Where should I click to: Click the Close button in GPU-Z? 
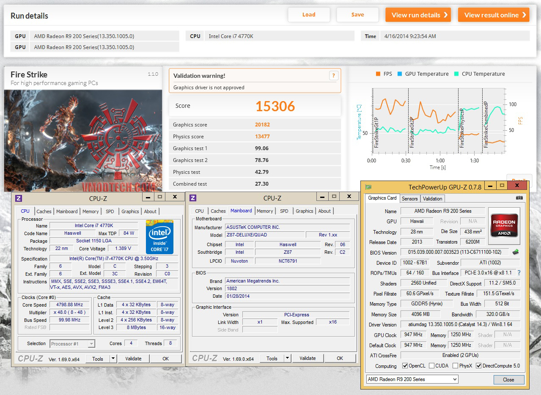(508, 379)
